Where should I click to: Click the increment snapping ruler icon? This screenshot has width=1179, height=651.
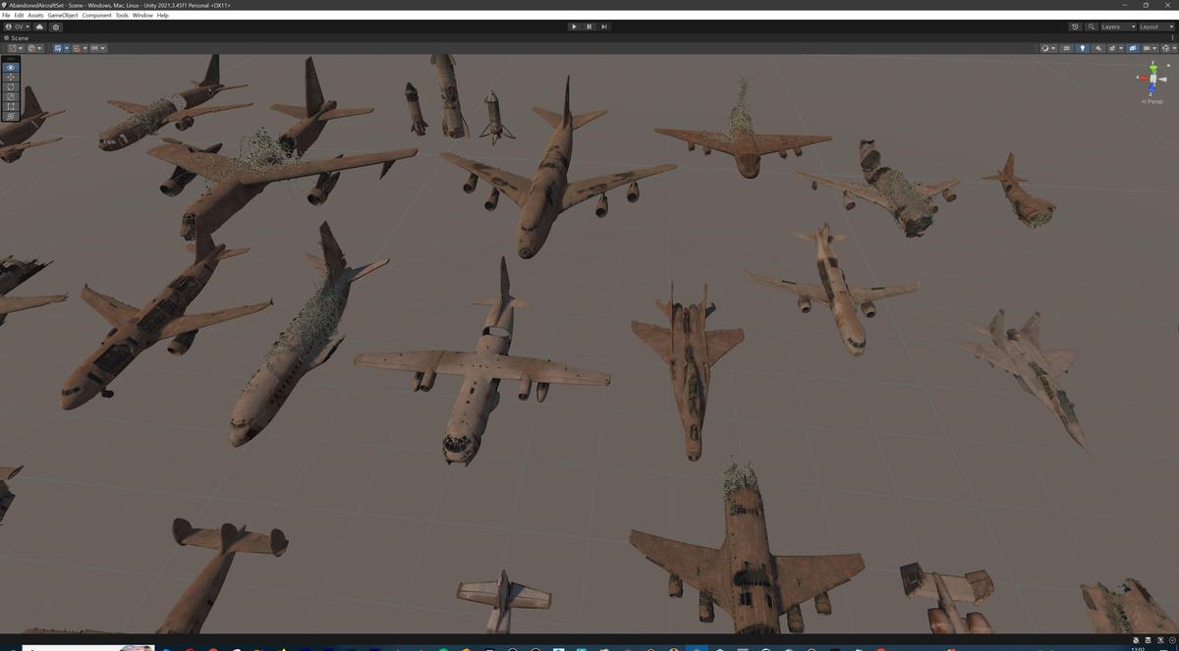(94, 48)
